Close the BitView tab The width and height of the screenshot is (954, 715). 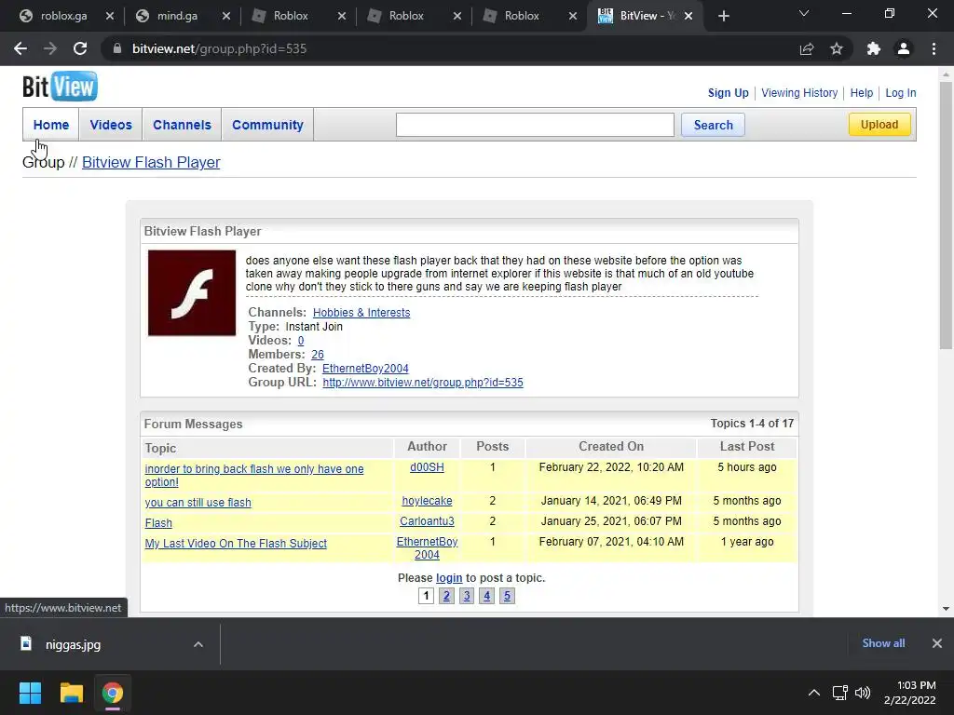pyautogui.click(x=688, y=16)
